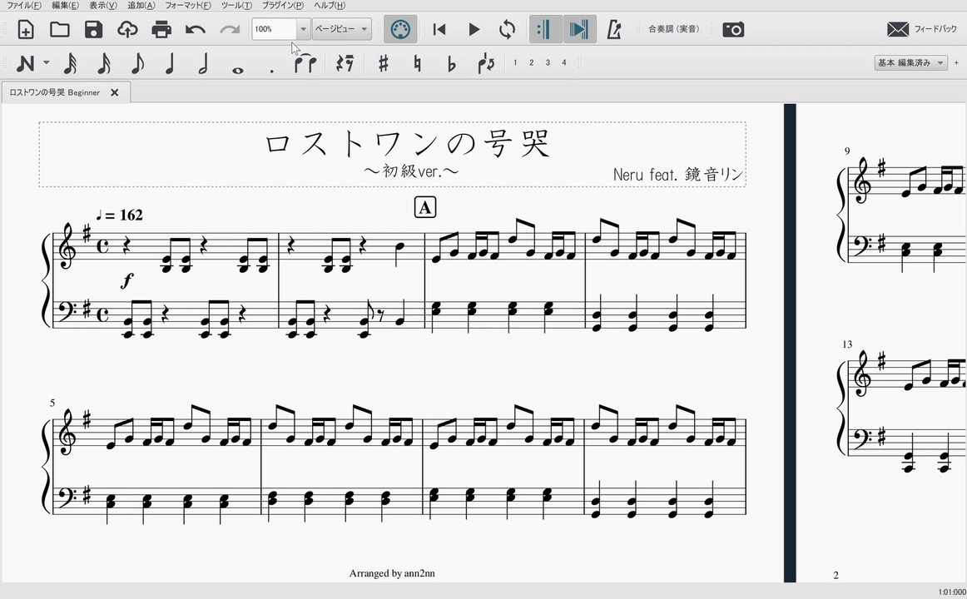Select voice 4
967x599 pixels.
click(563, 63)
